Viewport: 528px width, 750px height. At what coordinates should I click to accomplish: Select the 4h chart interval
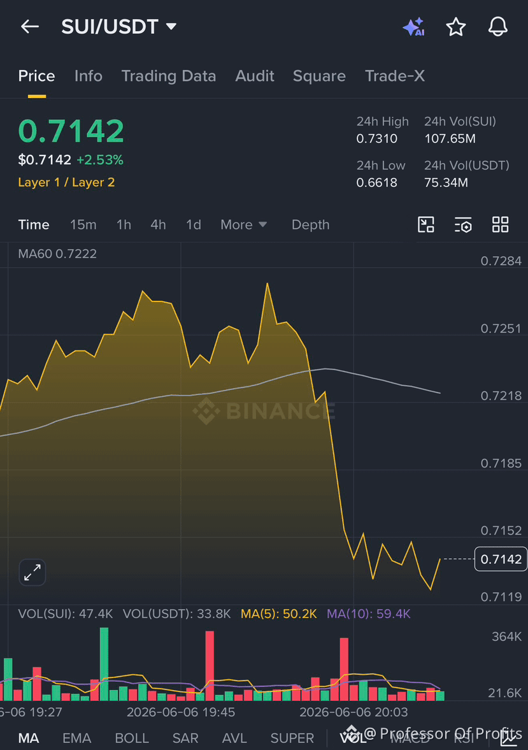(159, 225)
